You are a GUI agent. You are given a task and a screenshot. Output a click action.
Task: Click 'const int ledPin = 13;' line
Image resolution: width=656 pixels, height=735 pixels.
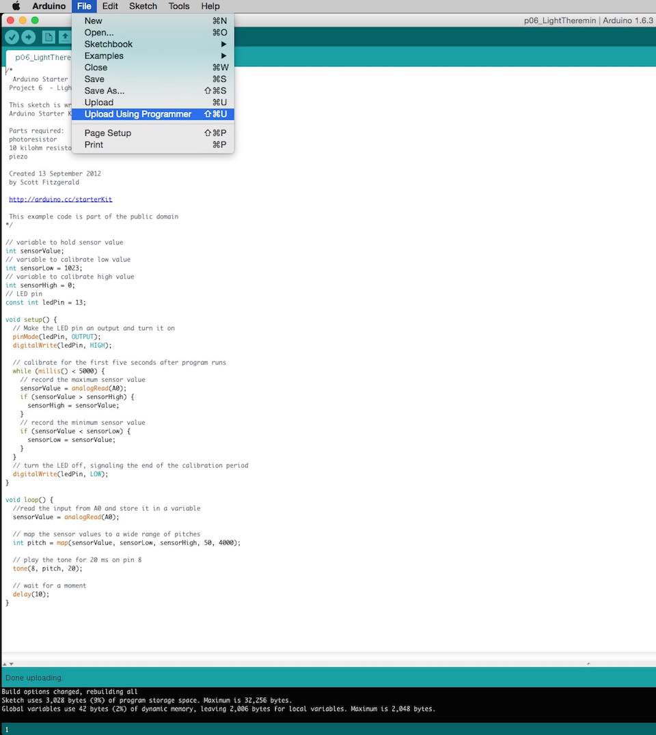pos(46,303)
